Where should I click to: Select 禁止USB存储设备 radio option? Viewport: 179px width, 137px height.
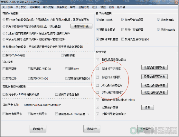(x=4, y=20)
